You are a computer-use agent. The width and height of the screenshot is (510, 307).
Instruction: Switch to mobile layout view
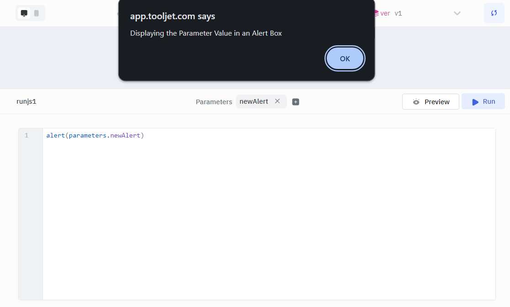(x=37, y=13)
